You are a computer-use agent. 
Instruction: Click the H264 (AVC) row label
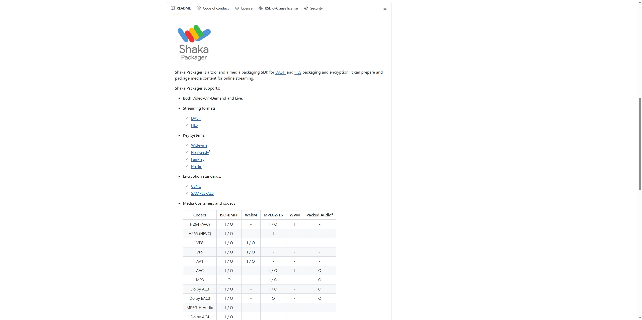pos(200,224)
